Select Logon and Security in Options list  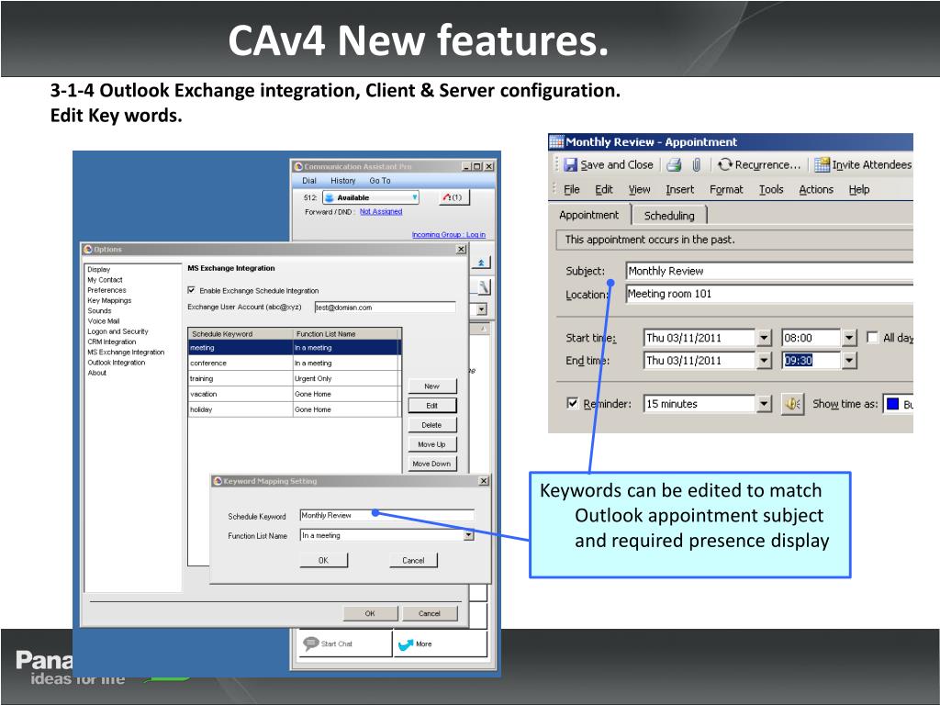tap(117, 330)
